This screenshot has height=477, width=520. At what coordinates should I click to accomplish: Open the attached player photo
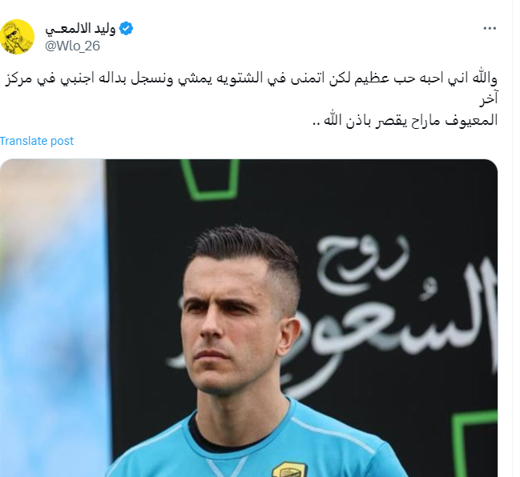248,318
